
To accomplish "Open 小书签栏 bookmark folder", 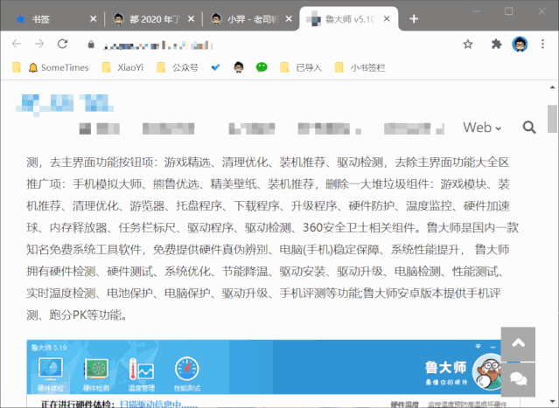I will (x=360, y=67).
